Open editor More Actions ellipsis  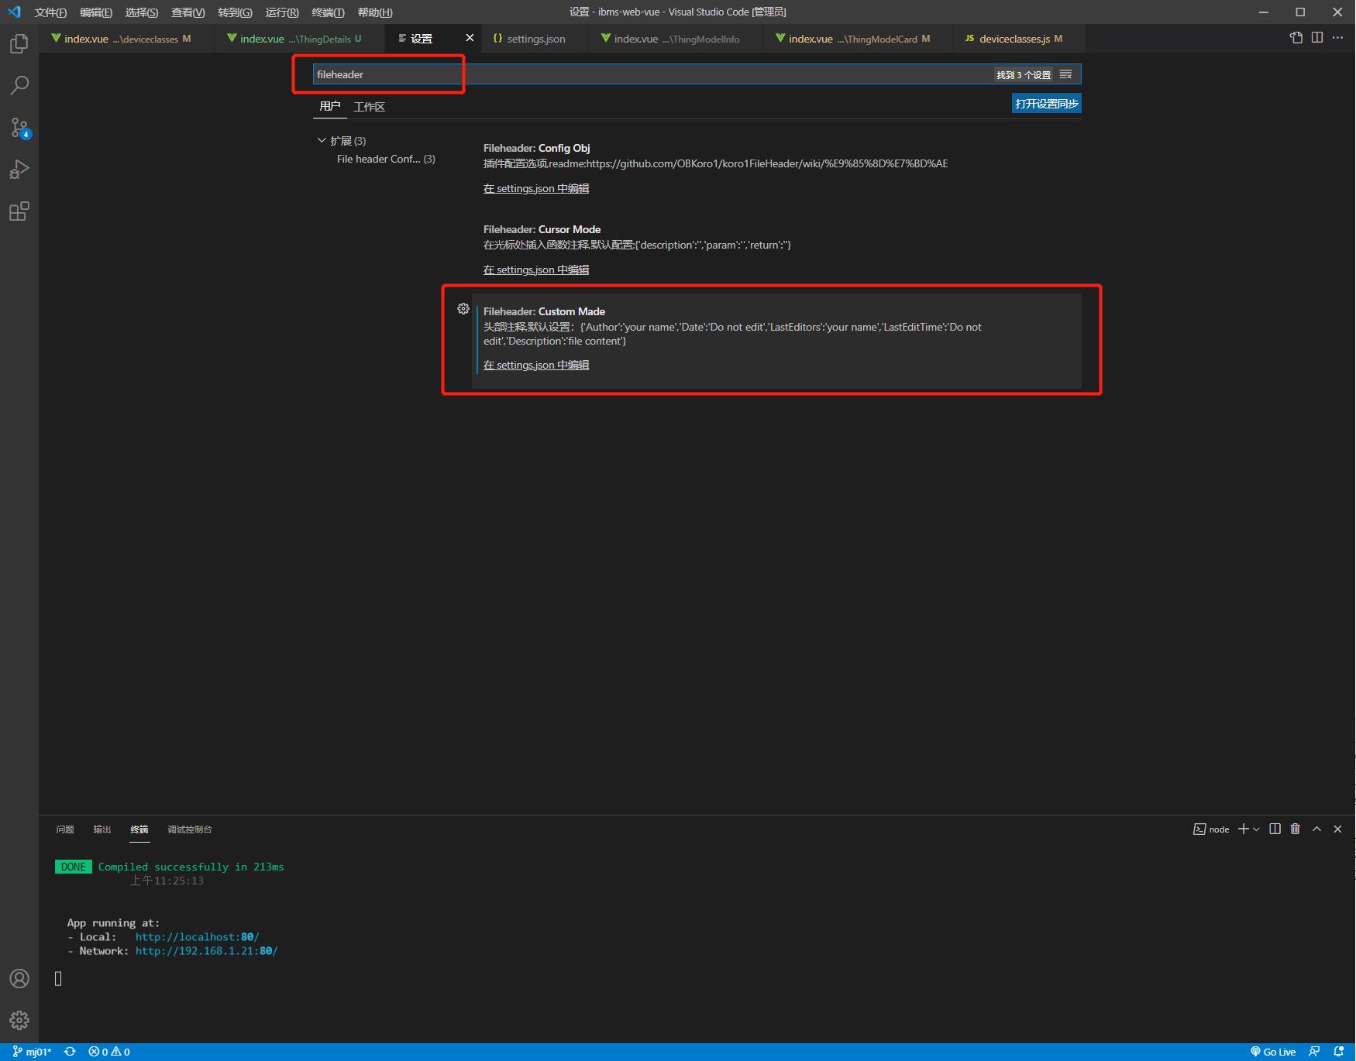pos(1338,37)
